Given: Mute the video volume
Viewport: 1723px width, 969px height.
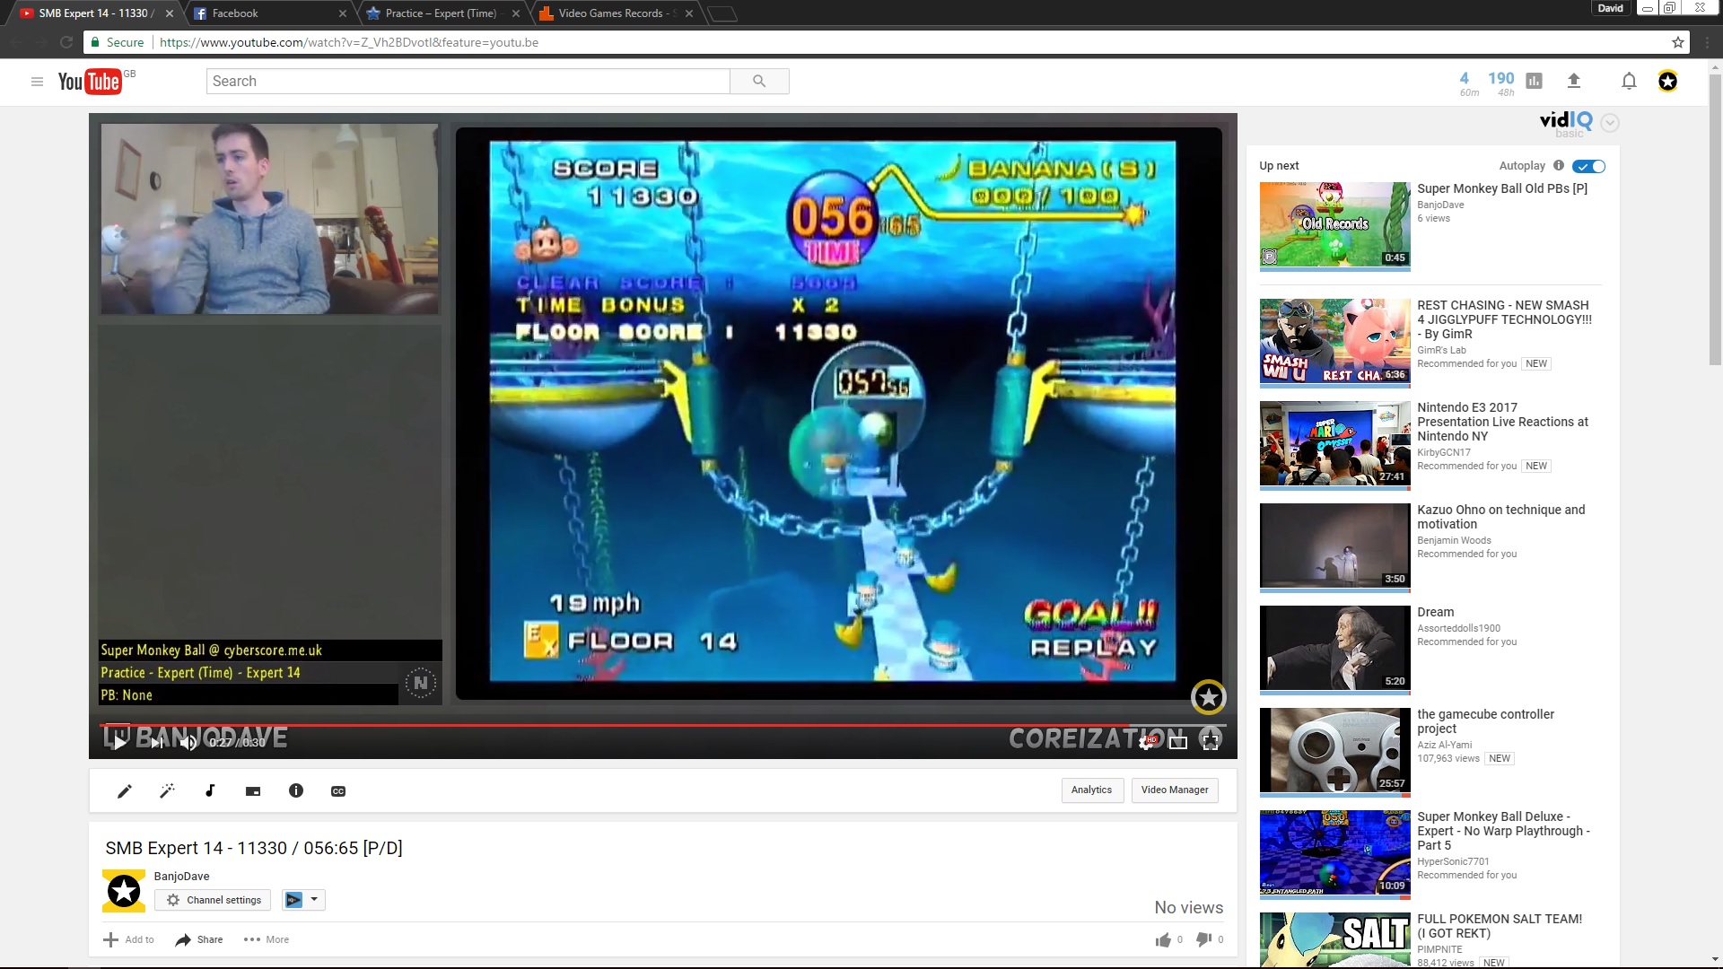Looking at the screenshot, I should pyautogui.click(x=188, y=742).
